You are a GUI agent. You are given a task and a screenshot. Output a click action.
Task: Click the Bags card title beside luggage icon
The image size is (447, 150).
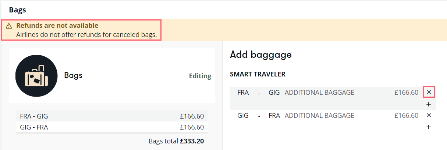tap(73, 76)
